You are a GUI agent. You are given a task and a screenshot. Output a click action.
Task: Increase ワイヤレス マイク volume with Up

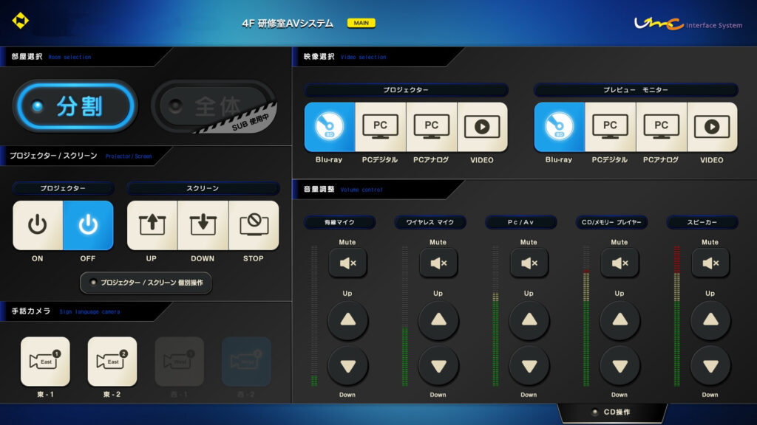(x=438, y=320)
